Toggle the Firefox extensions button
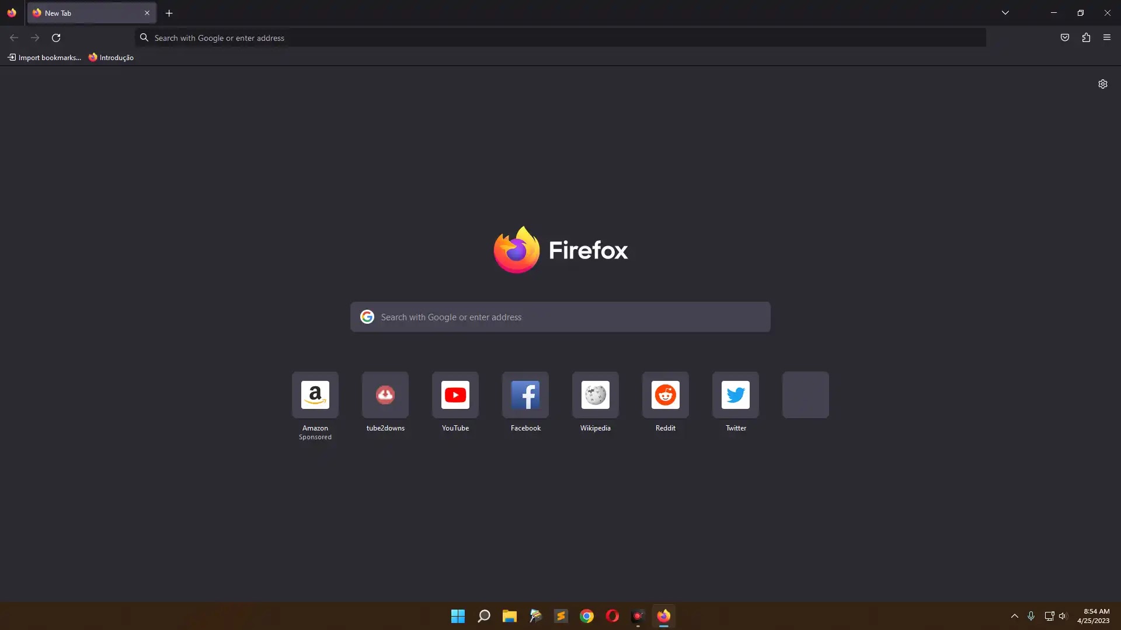The image size is (1121, 630). point(1087,38)
